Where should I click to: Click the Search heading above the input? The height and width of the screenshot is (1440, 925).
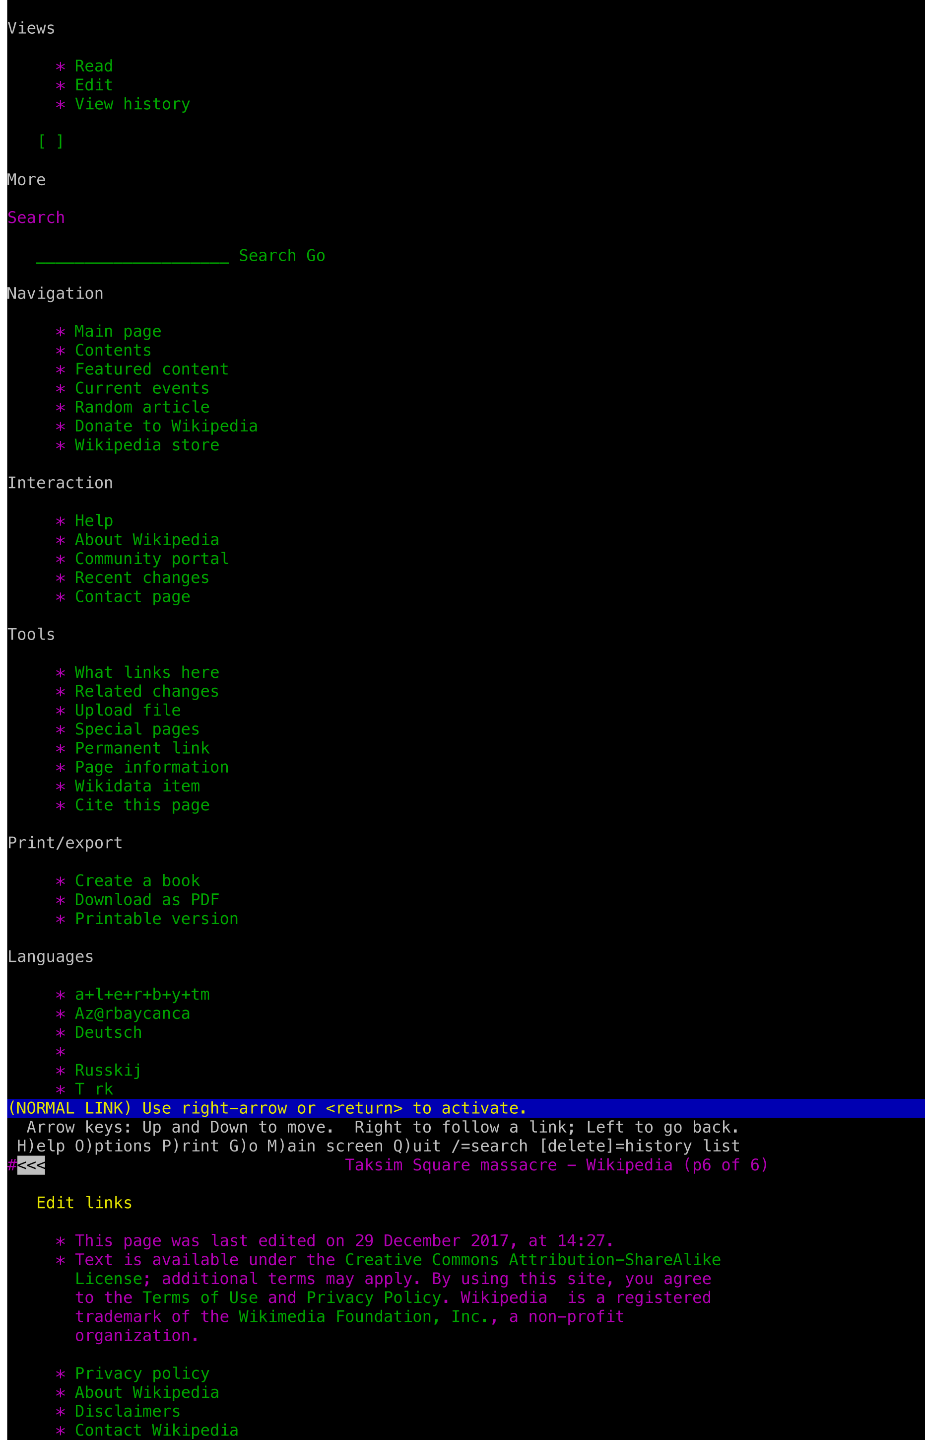coord(36,217)
